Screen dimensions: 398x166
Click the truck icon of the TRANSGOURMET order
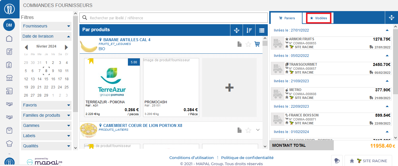(277, 69)
